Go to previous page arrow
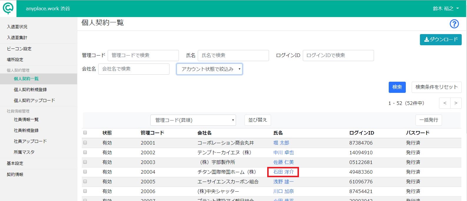Image resolution: width=467 pixels, height=201 pixels. click(445, 103)
